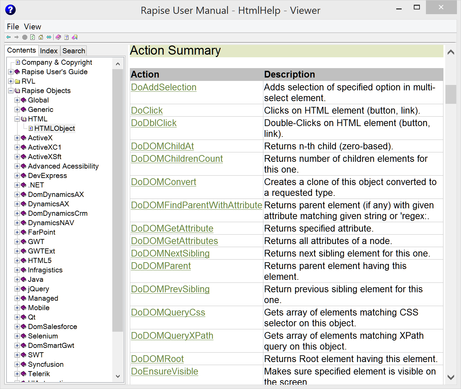Expand the Rapise User's Guide node

11,72
